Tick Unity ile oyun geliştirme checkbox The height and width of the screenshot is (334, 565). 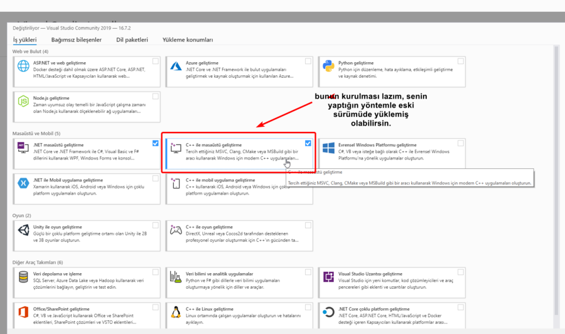pyautogui.click(x=155, y=225)
